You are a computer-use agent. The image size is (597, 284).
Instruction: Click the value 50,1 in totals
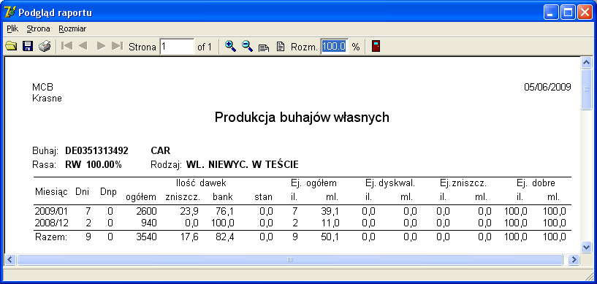(x=330, y=237)
